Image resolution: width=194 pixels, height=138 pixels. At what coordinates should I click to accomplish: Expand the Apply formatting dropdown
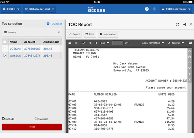point(153,43)
